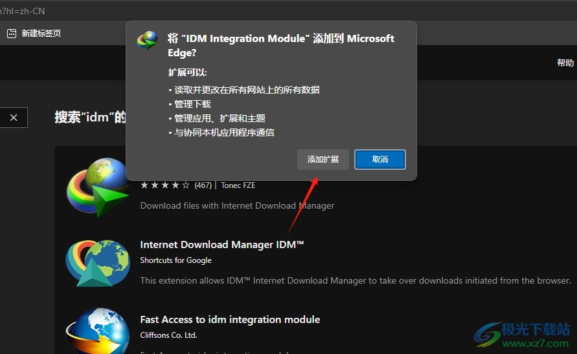This screenshot has width=577, height=354.
Task: Click the 扩展可以: label in the dialog
Action: coord(188,72)
